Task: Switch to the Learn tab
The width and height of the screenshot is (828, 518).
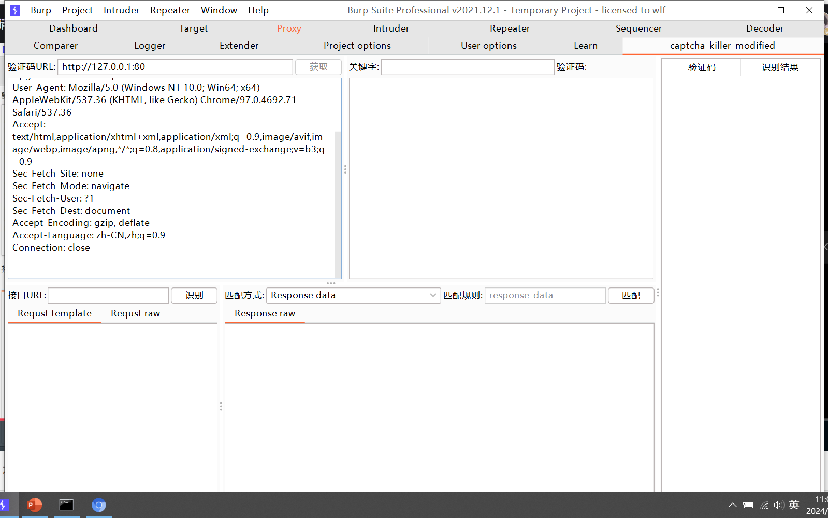Action: (586, 46)
